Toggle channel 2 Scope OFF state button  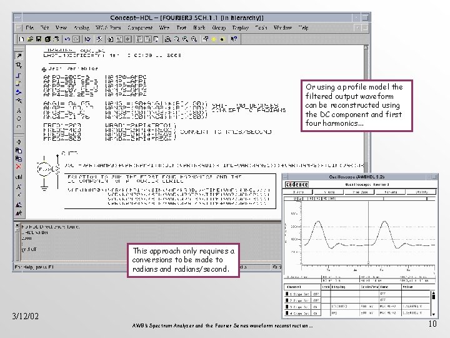(x=316, y=300)
